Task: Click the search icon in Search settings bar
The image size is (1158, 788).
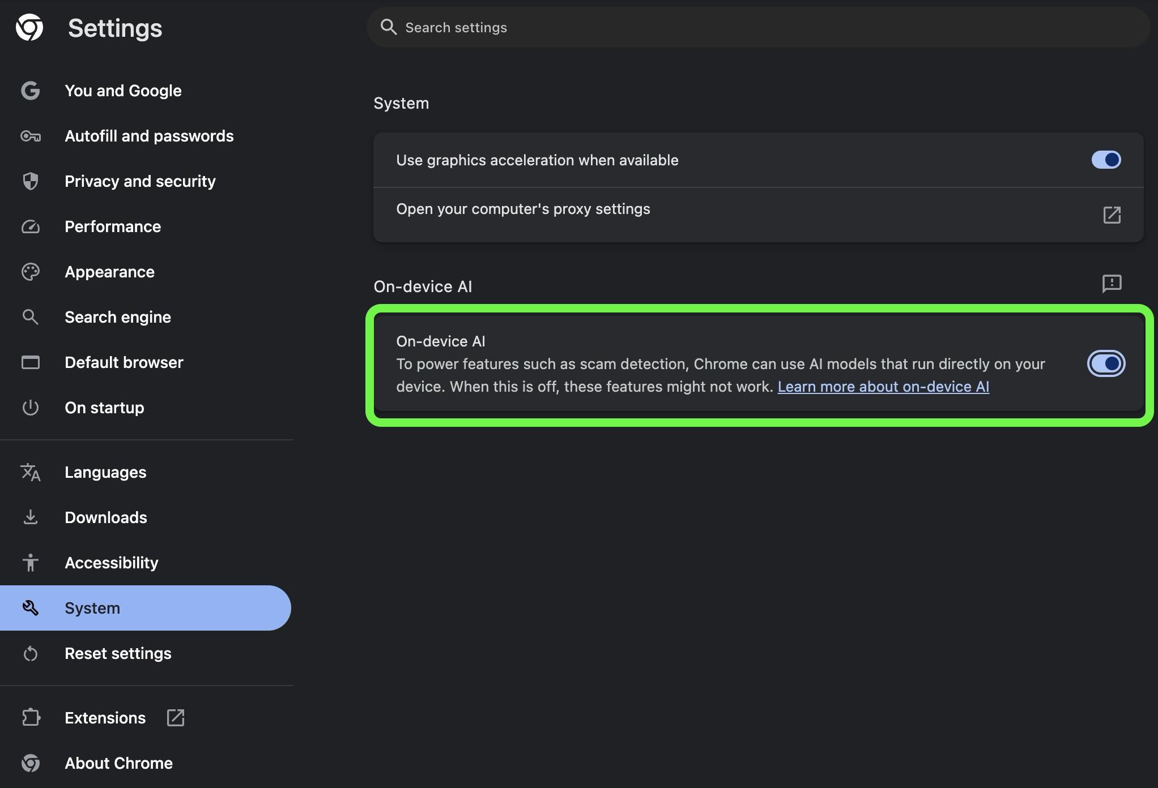Action: click(x=389, y=27)
